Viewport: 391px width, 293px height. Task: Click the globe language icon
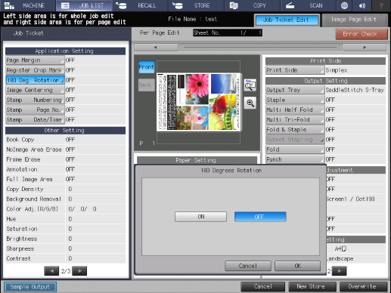(x=344, y=5)
